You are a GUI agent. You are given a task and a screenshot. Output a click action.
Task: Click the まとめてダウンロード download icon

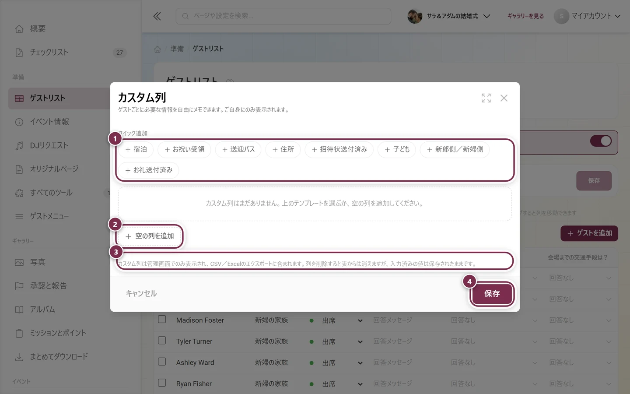click(x=19, y=357)
